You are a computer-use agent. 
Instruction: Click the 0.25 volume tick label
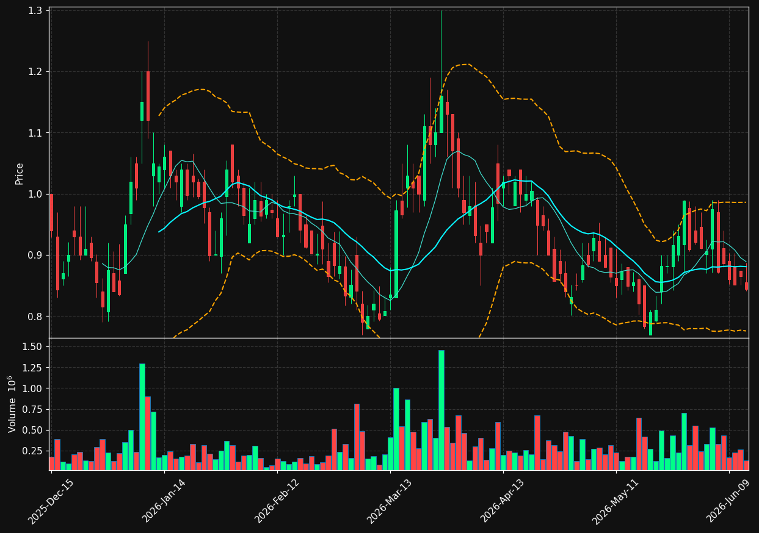pyautogui.click(x=32, y=451)
